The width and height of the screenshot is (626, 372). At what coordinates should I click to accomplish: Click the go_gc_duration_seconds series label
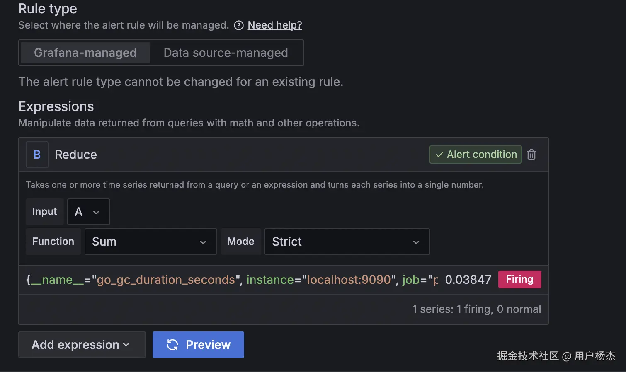166,280
